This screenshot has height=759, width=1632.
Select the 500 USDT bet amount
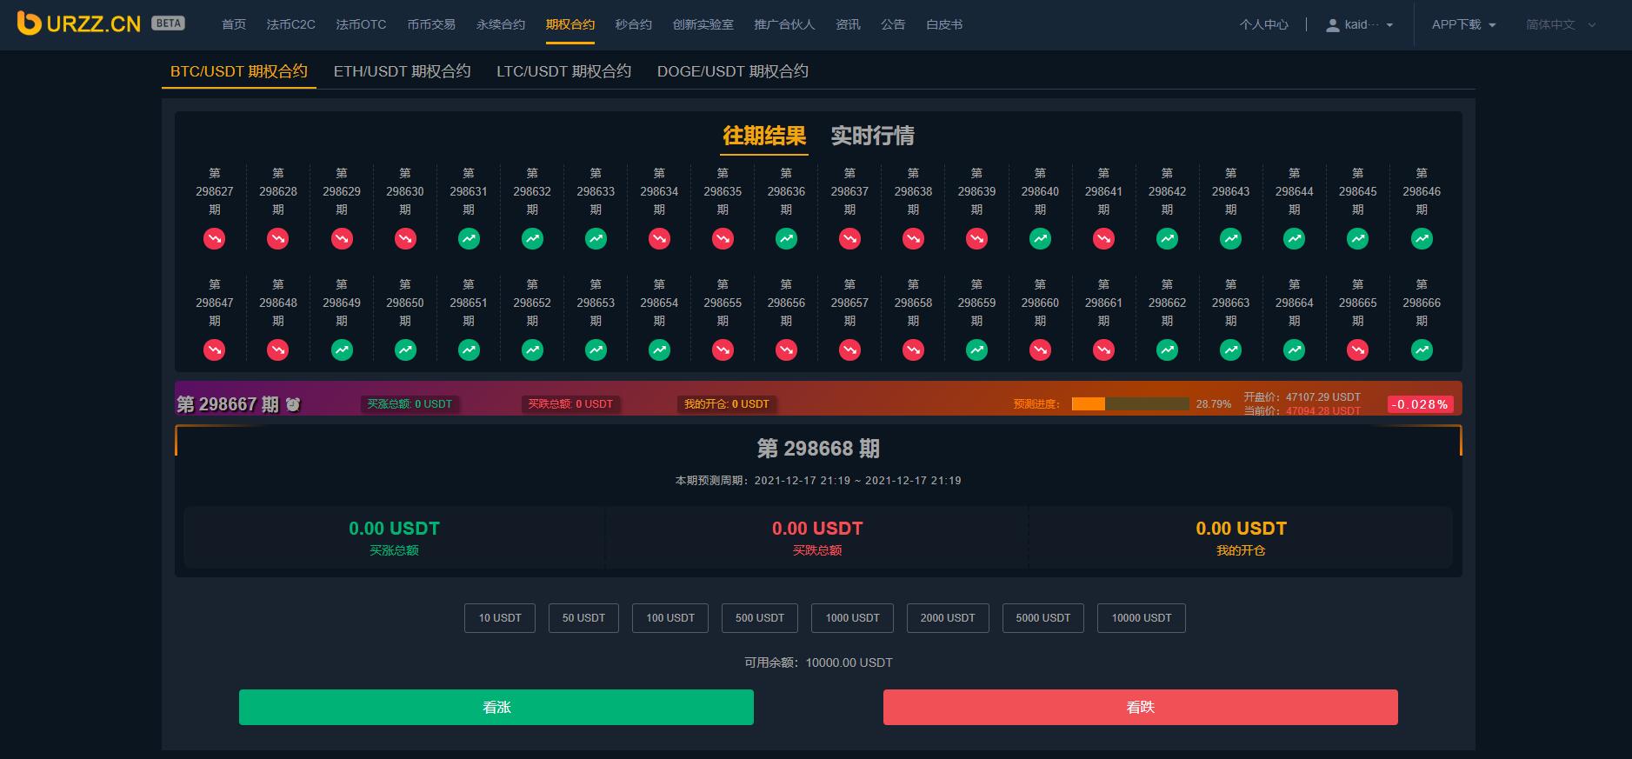tap(759, 618)
